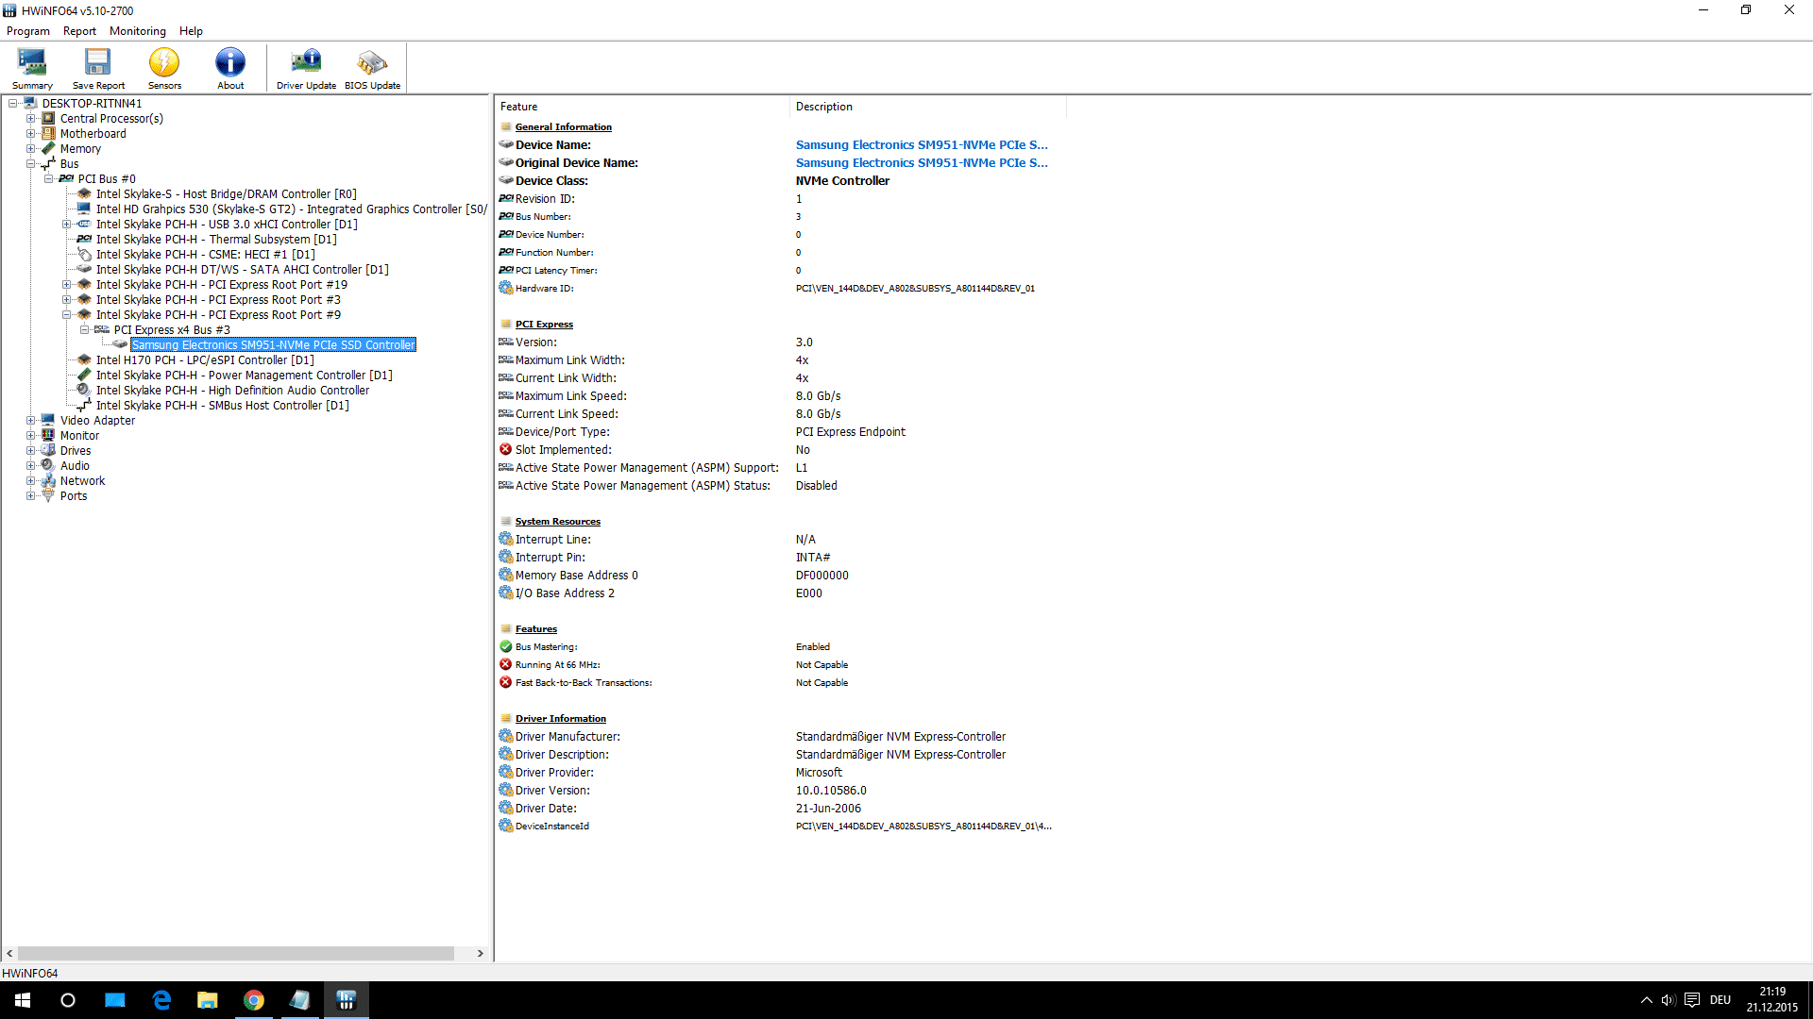
Task: Click the PCI Express section heading
Action: pos(544,325)
